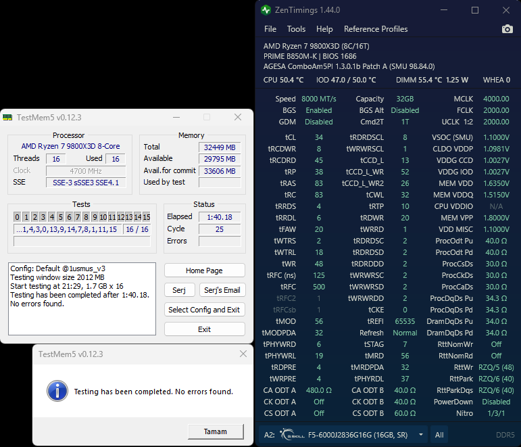The image size is (521, 447).
Task: Select test box number 15
Action: click(147, 217)
